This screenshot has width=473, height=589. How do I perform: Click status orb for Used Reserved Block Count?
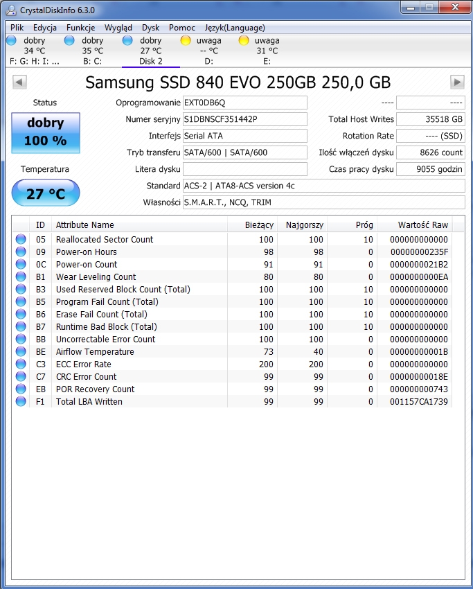point(21,289)
